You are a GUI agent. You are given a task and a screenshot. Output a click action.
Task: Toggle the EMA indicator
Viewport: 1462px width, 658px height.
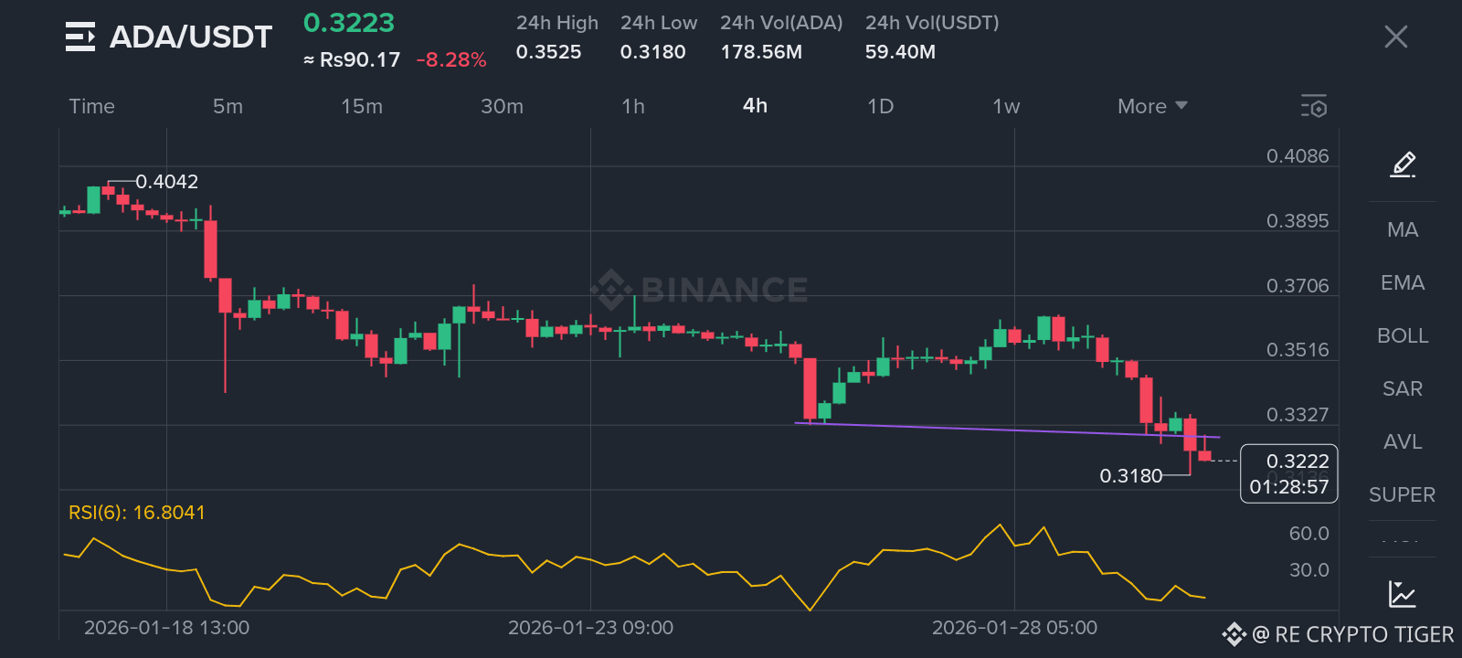coord(1403,283)
